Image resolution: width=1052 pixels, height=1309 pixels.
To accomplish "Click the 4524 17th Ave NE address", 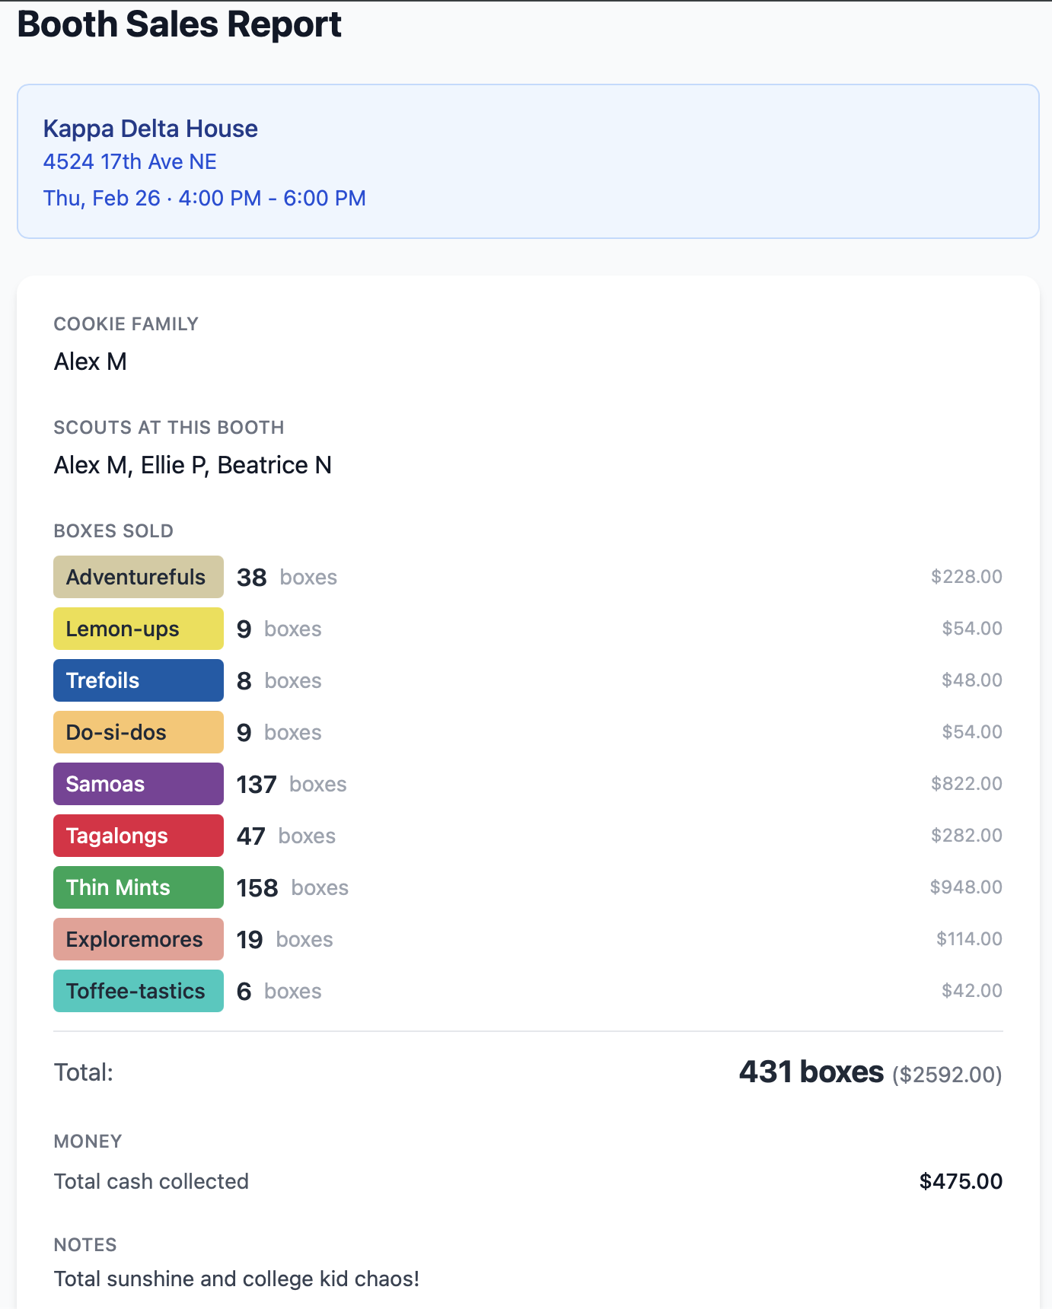I will [x=129, y=162].
